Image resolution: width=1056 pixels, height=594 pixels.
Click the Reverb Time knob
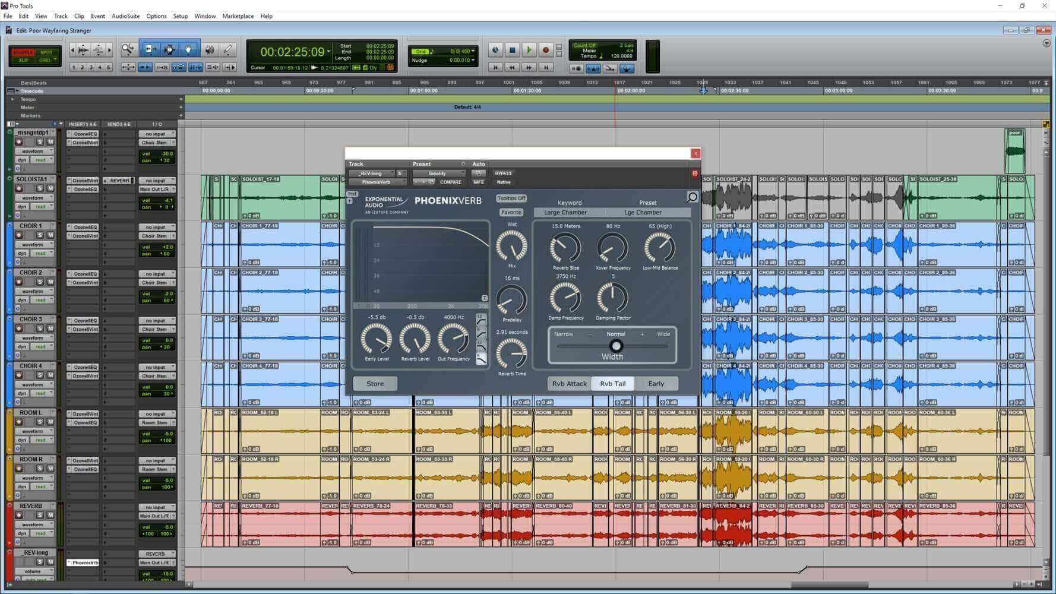click(511, 353)
